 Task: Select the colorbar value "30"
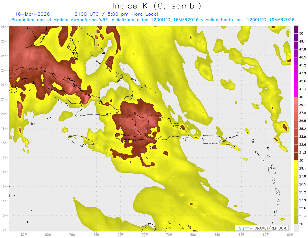301,160
